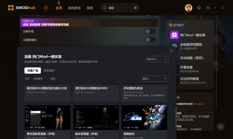Open notifications bell icon
Screen dimensions: 233x139
(x=199, y=8)
